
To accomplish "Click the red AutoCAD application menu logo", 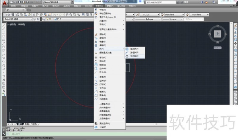I will (x=4, y=3).
